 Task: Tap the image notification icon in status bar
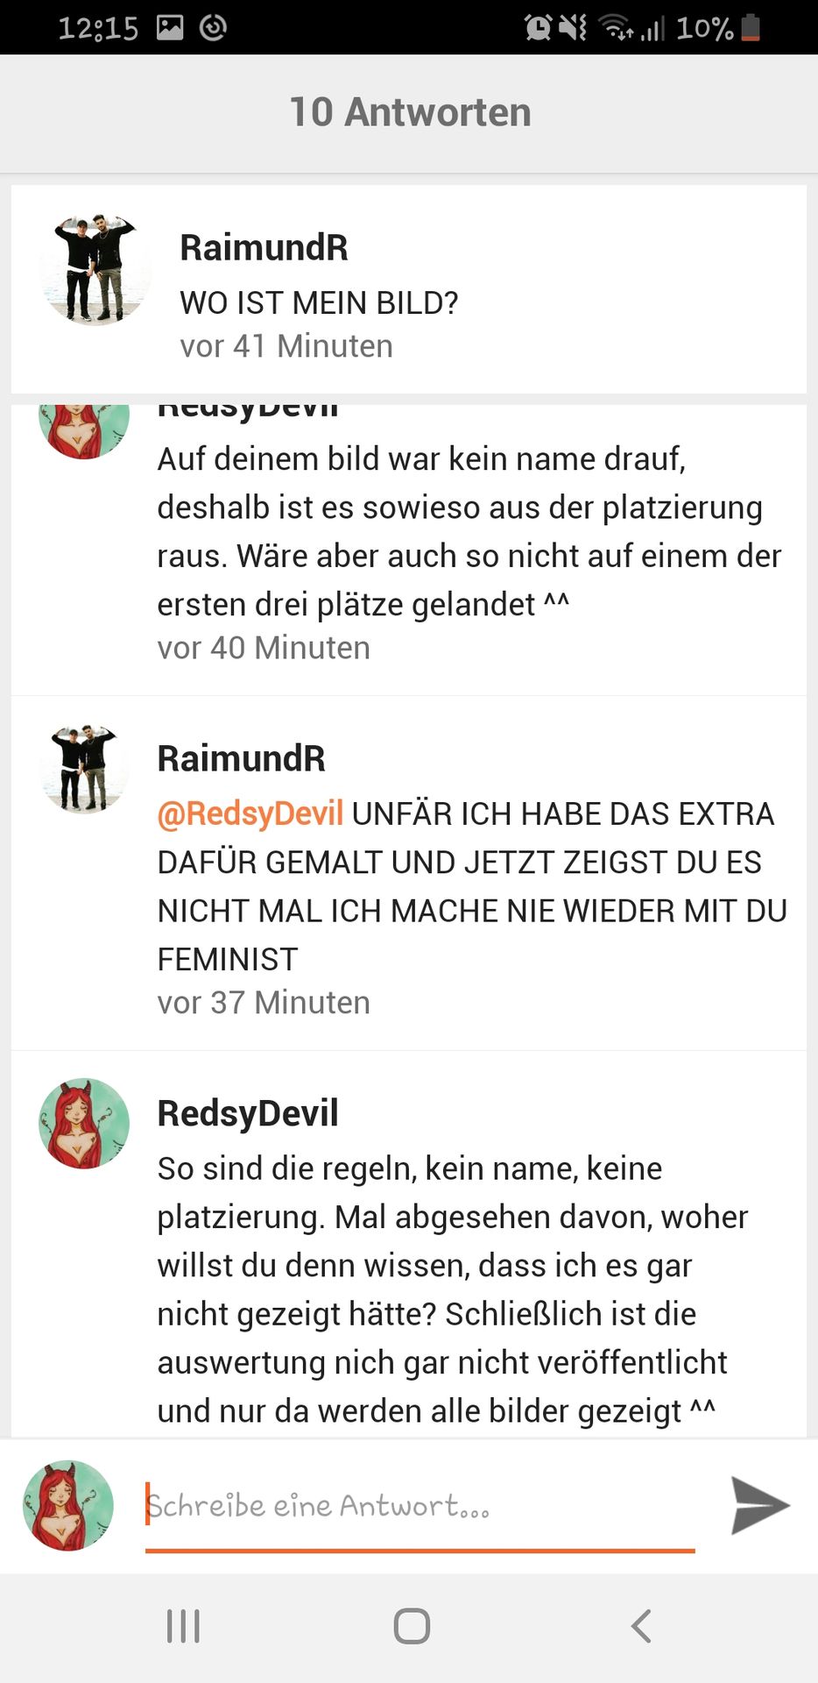170,27
